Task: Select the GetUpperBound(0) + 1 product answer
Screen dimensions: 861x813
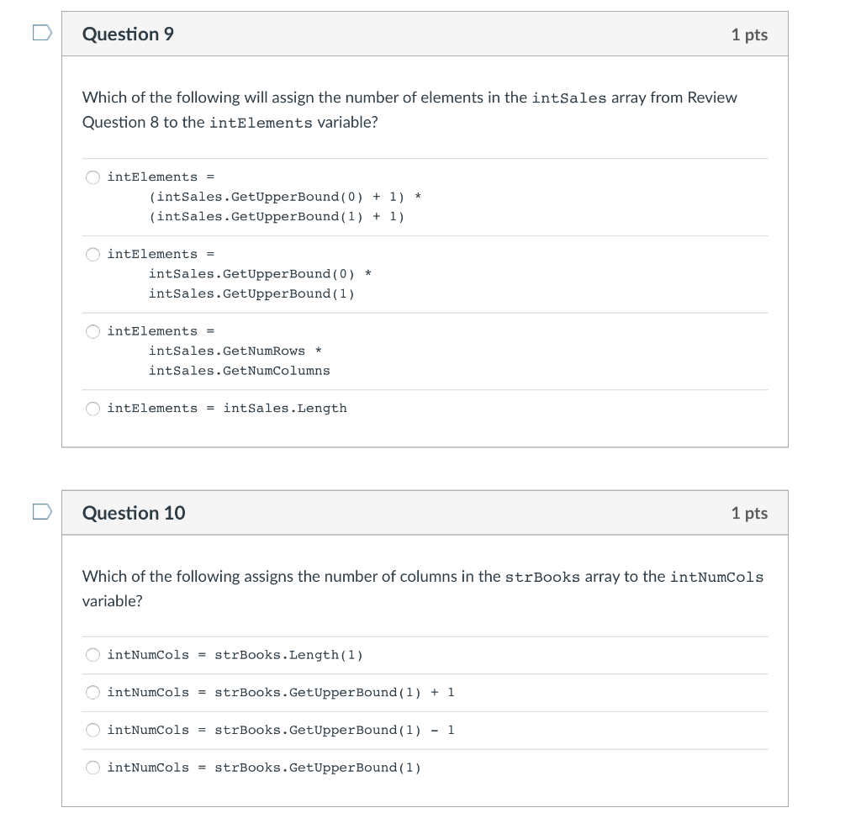Action: tap(92, 177)
